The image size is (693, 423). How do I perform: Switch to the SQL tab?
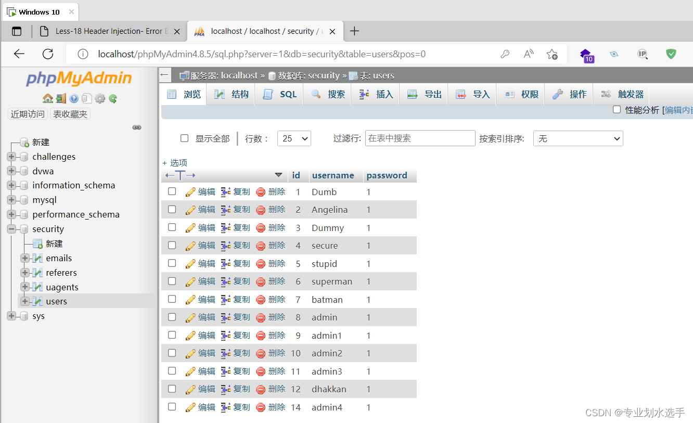coord(279,94)
